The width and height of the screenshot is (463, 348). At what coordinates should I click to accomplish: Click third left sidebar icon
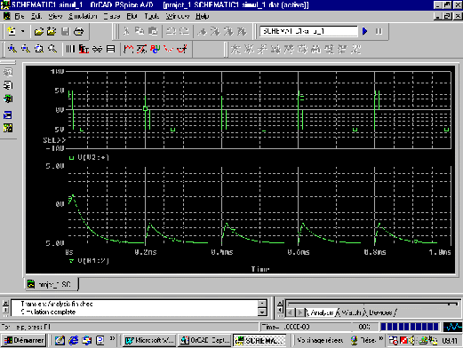pos(8,99)
